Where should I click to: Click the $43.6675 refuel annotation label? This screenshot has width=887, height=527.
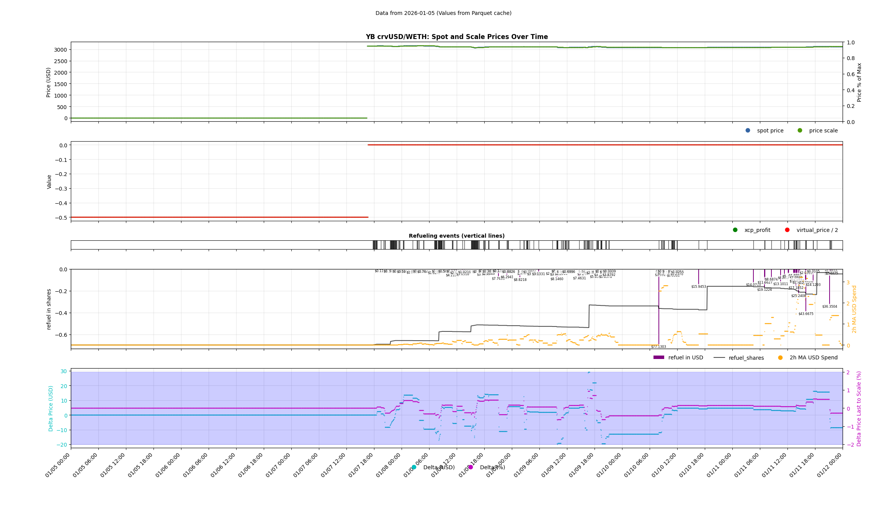(806, 314)
